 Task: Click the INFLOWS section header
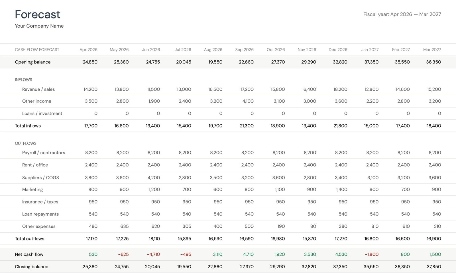coord(23,80)
